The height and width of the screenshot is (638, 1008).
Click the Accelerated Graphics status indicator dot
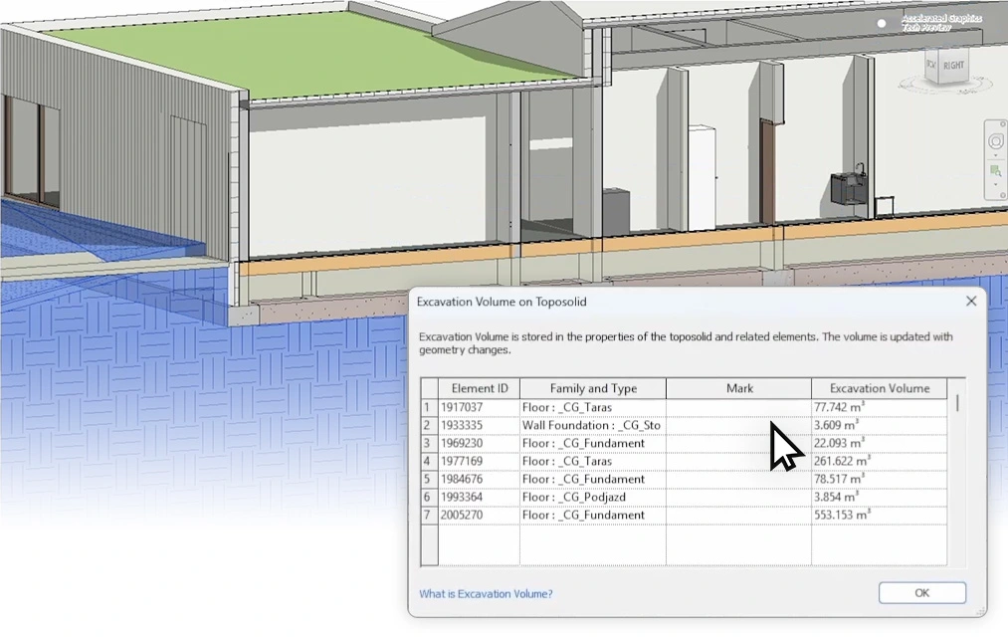(882, 23)
